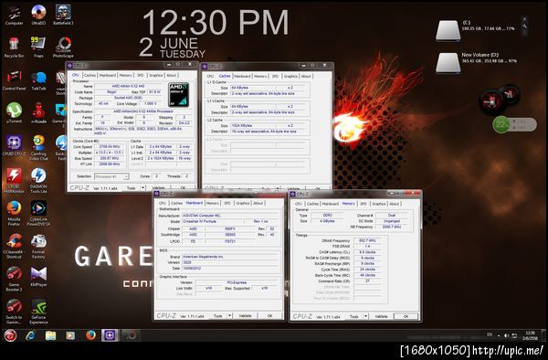Select Mainboard tab in the Memory window
The height and width of the screenshot is (360, 548).
pyautogui.click(x=331, y=204)
